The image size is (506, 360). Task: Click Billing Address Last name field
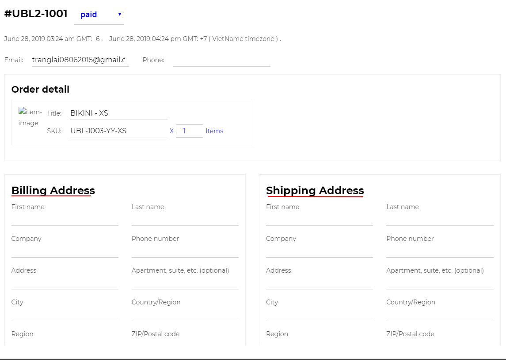click(x=185, y=219)
